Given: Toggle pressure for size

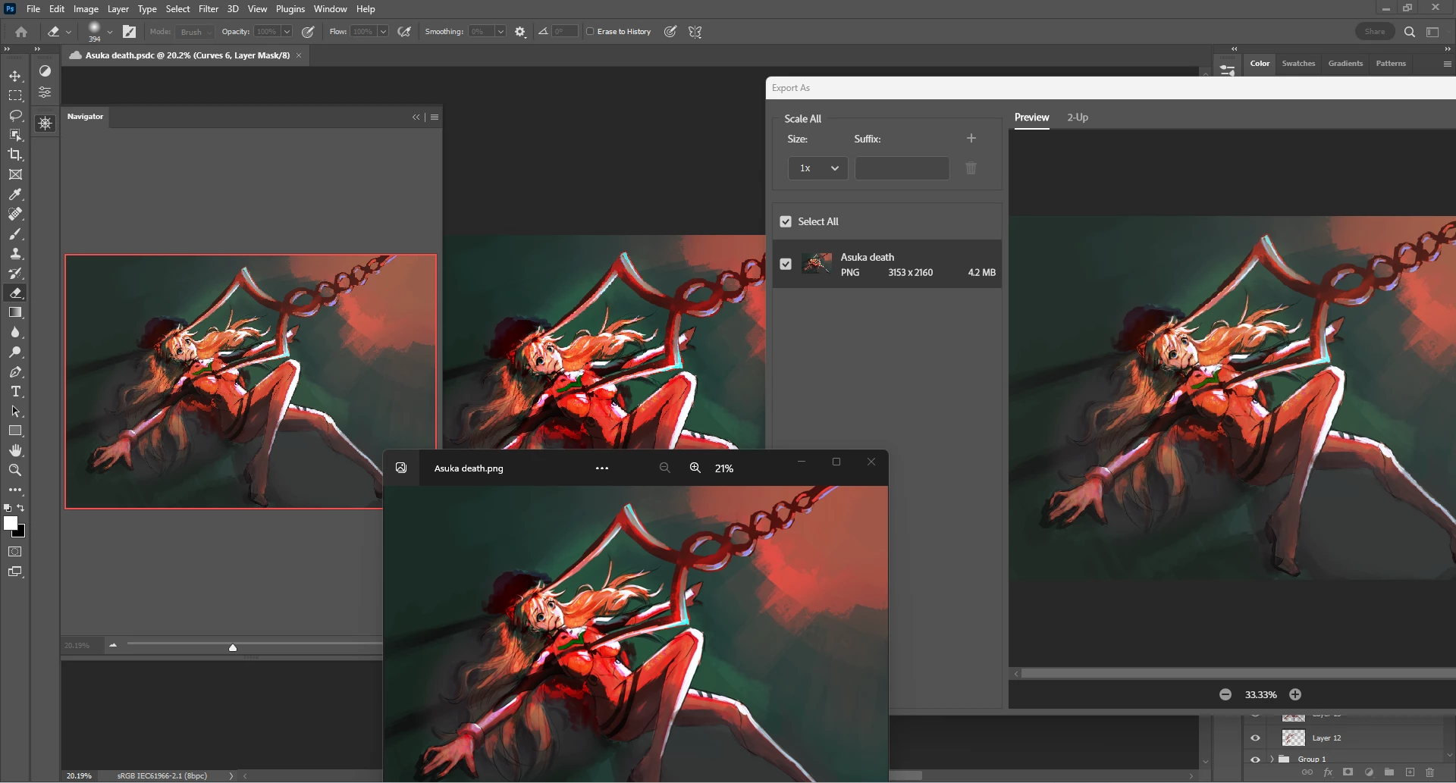Looking at the screenshot, I should [x=670, y=32].
